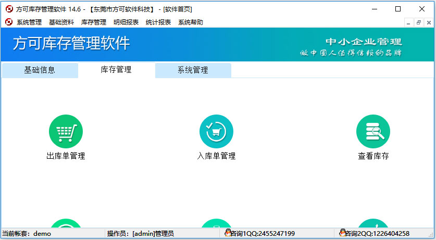Select the 库存管理 tab
The image size is (436, 240).
(x=116, y=70)
